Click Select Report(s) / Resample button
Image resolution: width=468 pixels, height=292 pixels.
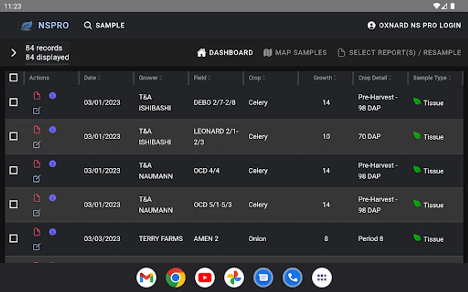click(x=399, y=53)
